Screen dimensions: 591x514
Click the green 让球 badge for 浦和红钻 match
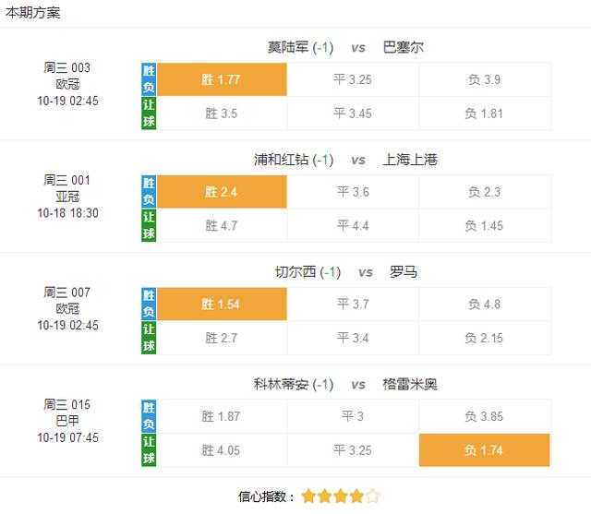point(149,226)
